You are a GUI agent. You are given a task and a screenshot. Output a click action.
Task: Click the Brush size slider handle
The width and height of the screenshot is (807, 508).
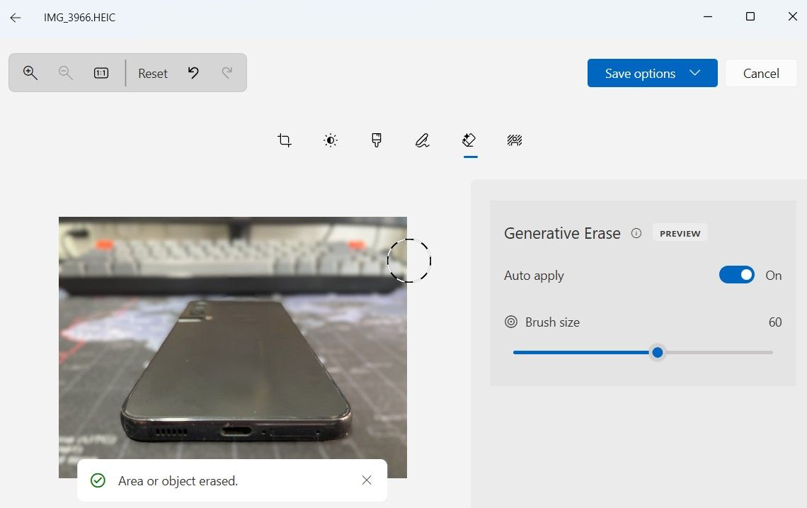tap(658, 352)
